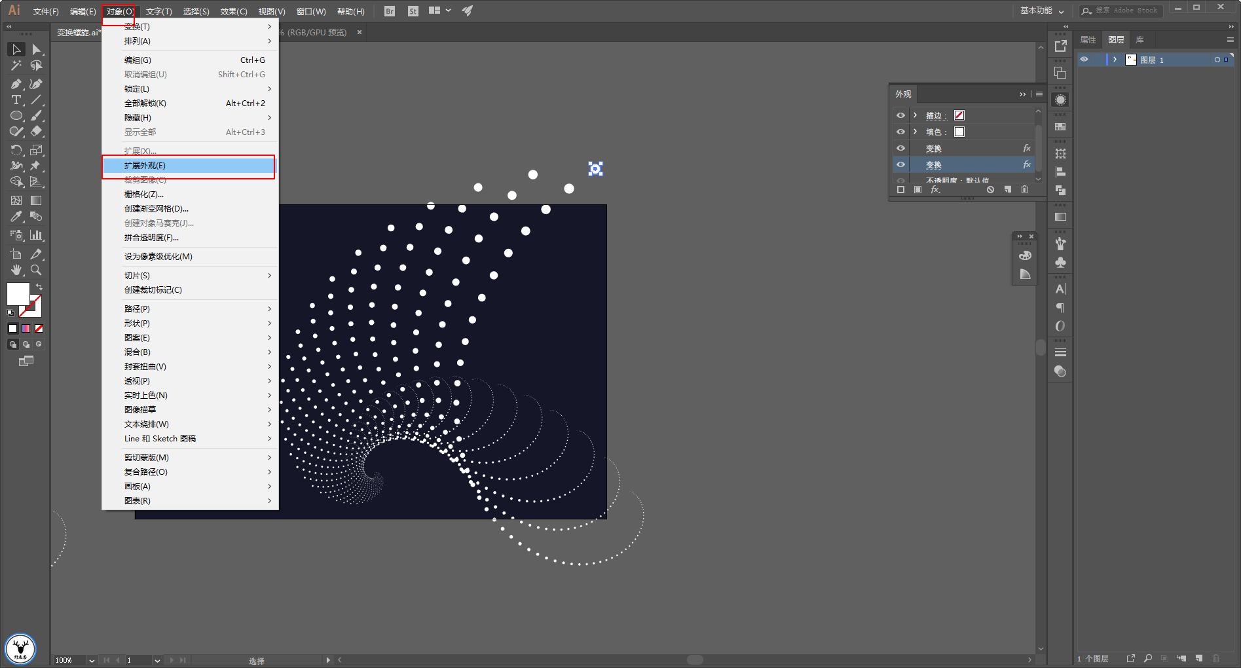The image size is (1241, 668).
Task: Select the Type tool
Action: coord(16,100)
